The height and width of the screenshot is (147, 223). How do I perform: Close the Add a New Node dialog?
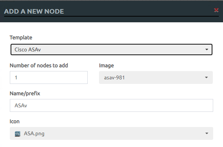[x=216, y=10]
